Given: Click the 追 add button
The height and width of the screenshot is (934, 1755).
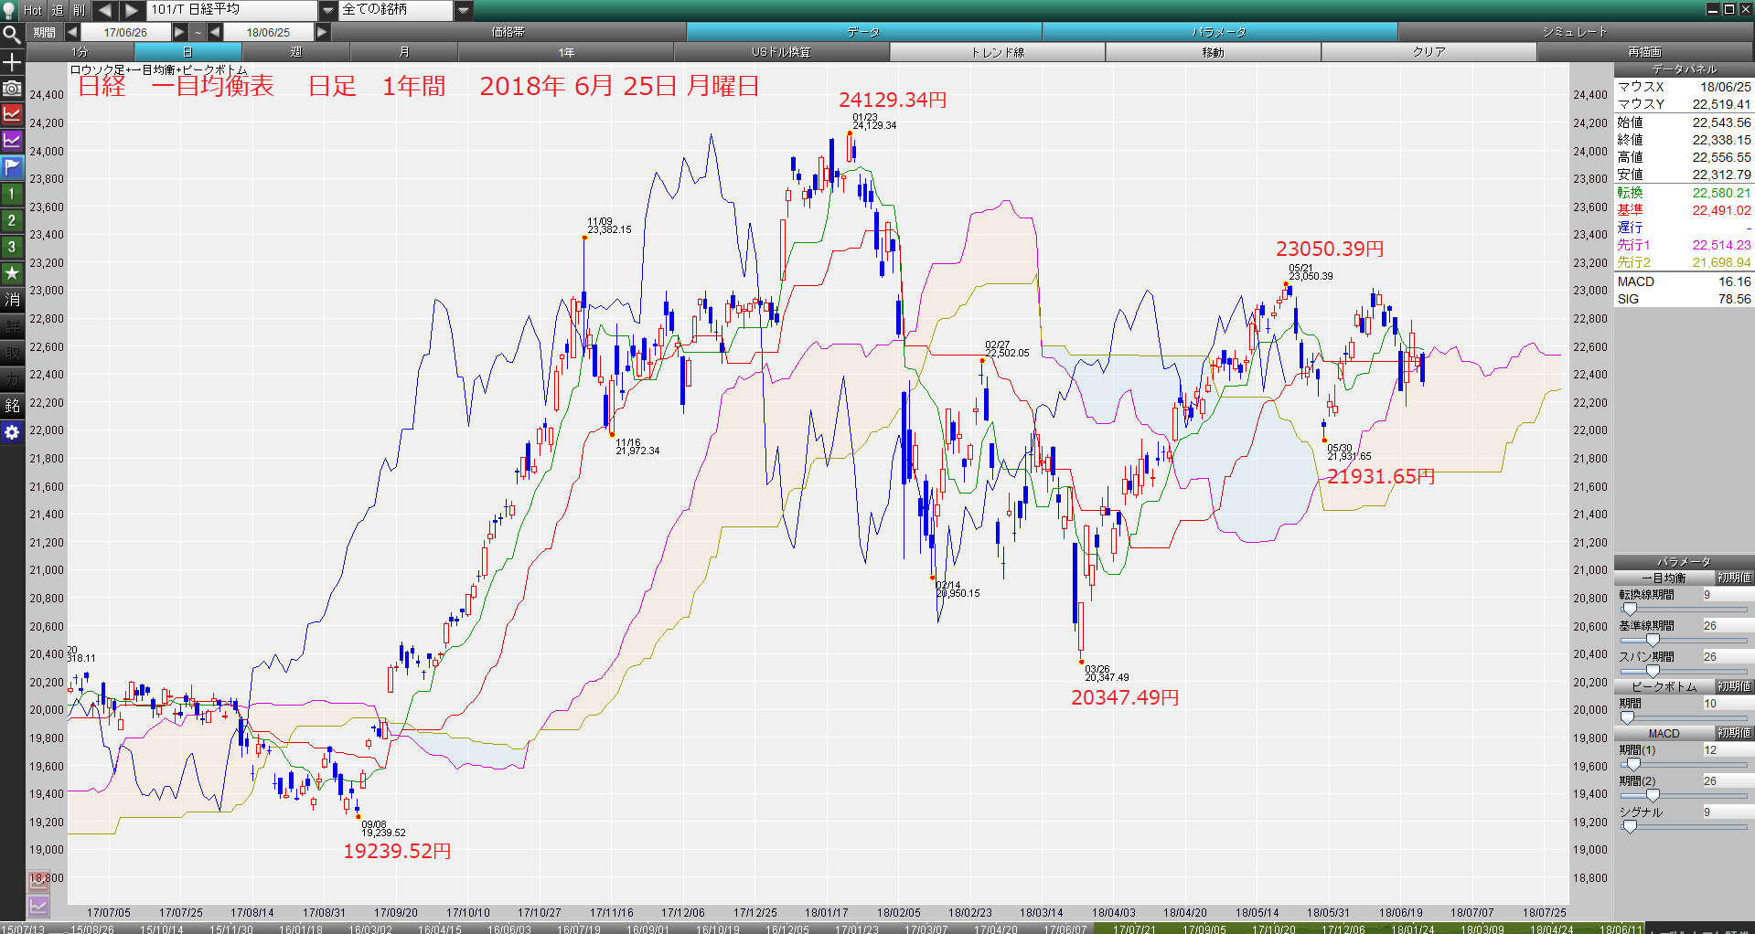Looking at the screenshot, I should [58, 10].
